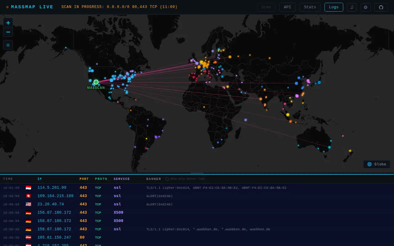Click IP address 23.20.40.74
Image resolution: width=394 pixels, height=246 pixels.
(x=50, y=204)
